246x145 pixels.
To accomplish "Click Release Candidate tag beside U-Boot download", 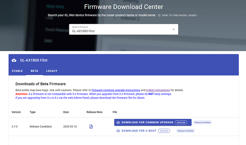I will coord(185,131).
